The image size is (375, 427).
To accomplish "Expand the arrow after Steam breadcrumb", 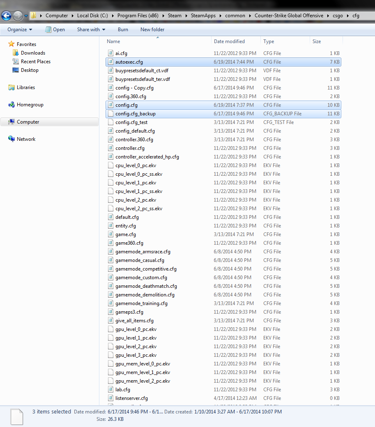I will pyautogui.click(x=186, y=16).
